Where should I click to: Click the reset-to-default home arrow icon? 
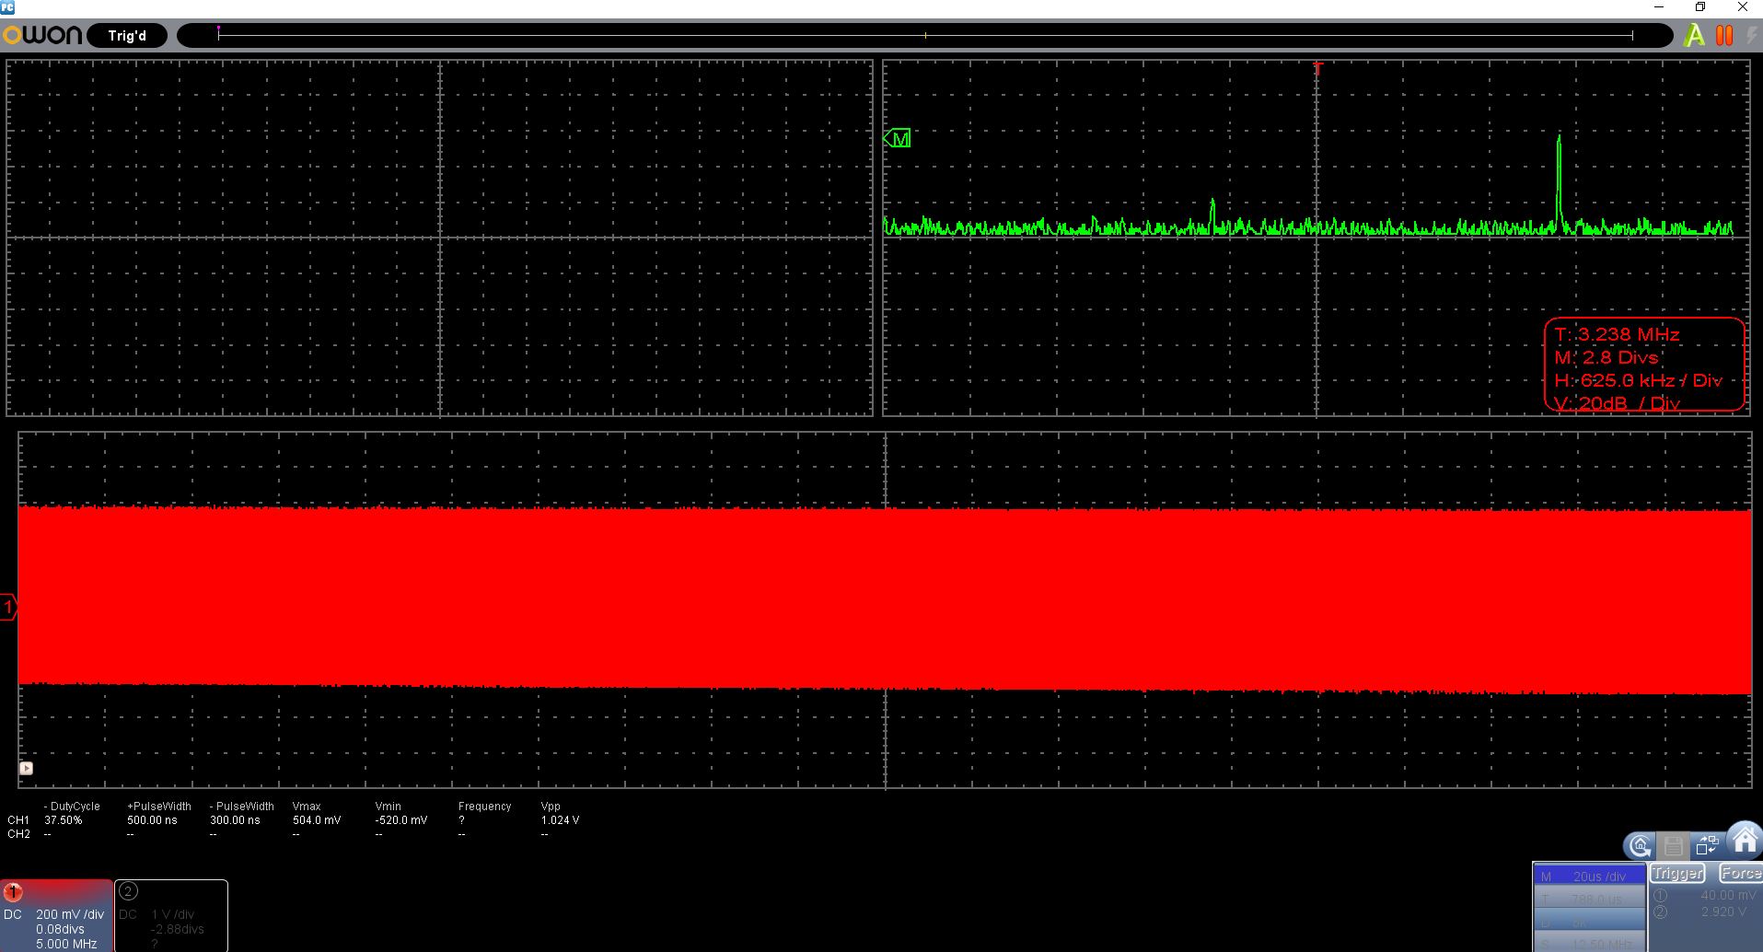coord(1640,845)
